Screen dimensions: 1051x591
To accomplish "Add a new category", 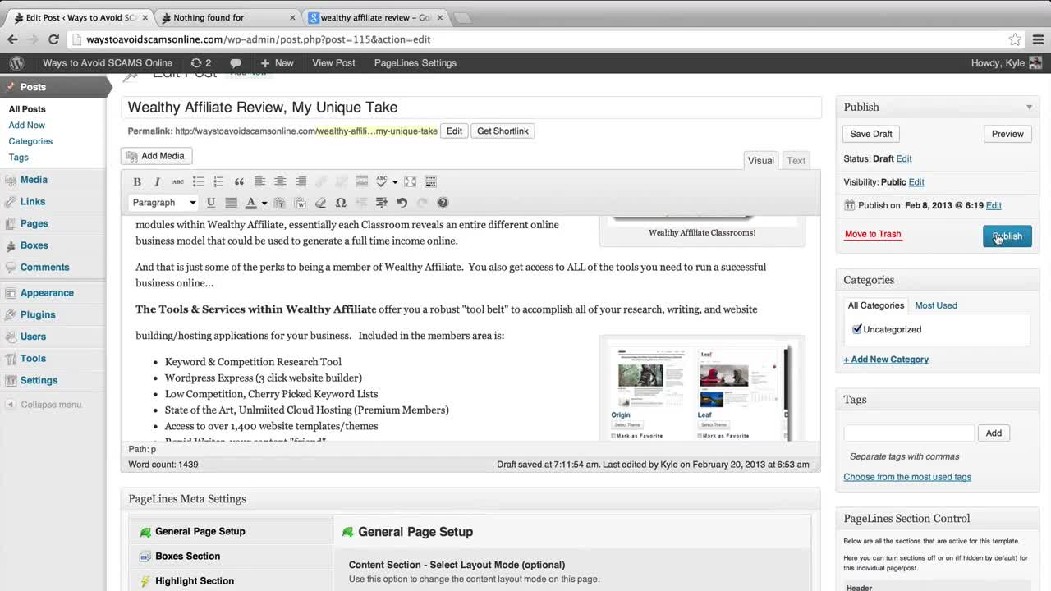I will pyautogui.click(x=886, y=360).
